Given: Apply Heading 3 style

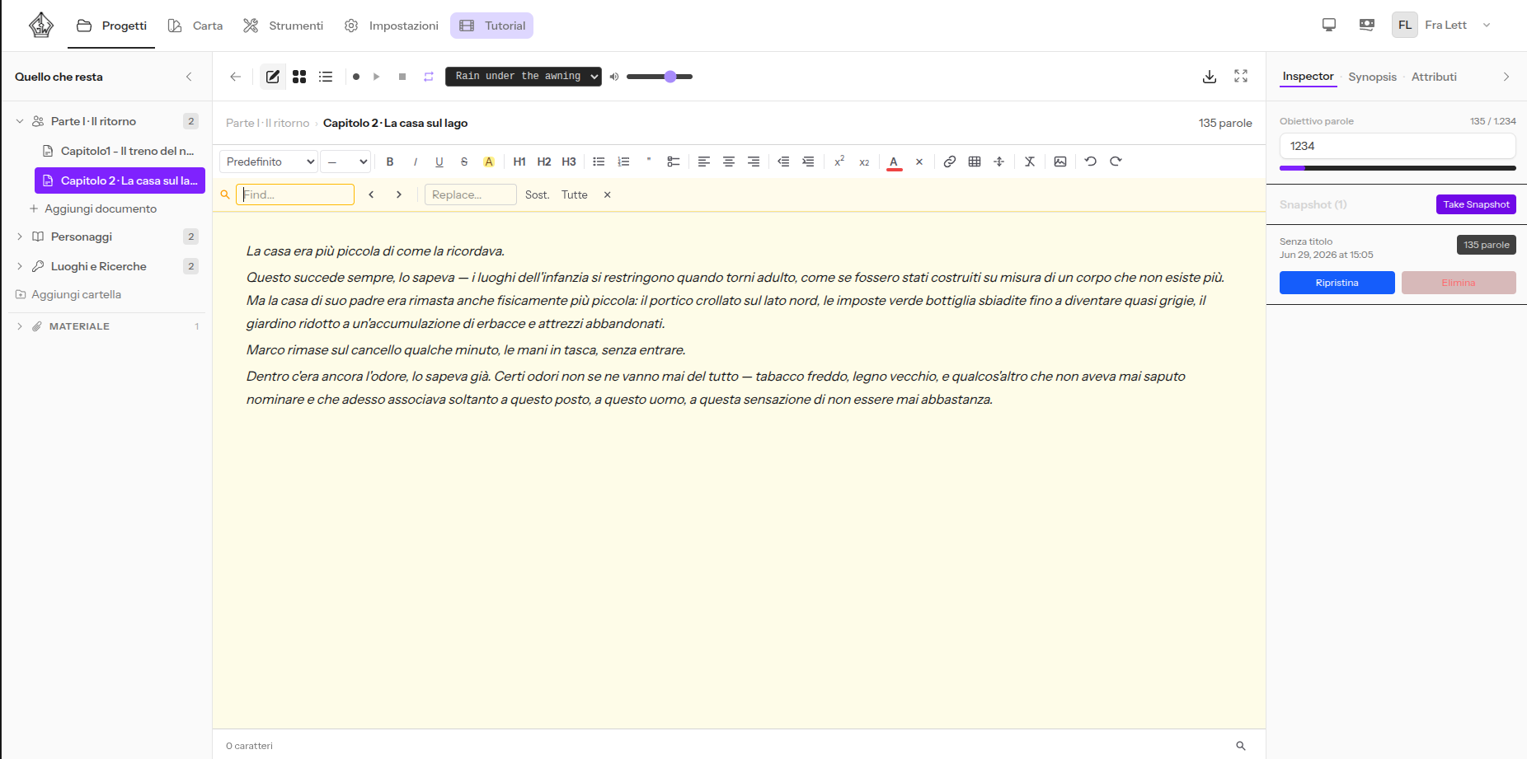Looking at the screenshot, I should click(569, 162).
